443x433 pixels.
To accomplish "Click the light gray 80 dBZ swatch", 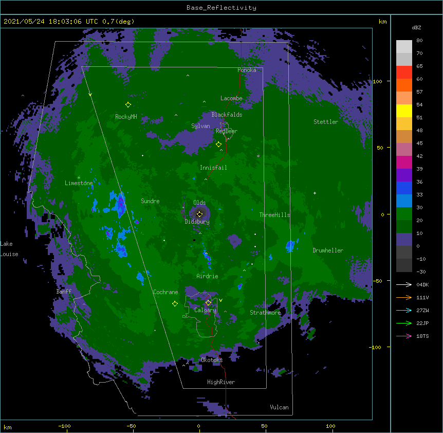I will pos(404,46).
